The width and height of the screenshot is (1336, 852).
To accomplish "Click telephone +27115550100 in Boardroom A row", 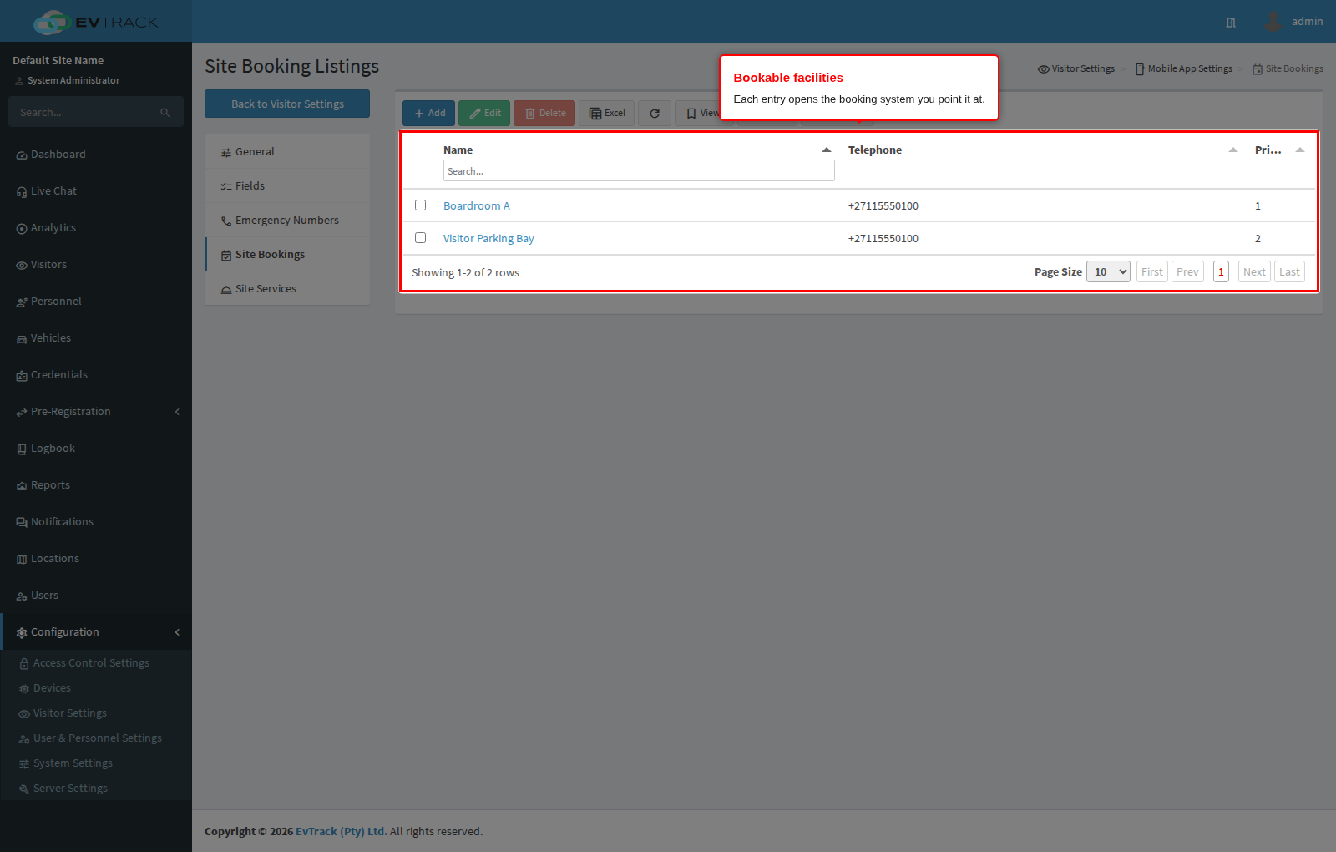I will tap(883, 206).
